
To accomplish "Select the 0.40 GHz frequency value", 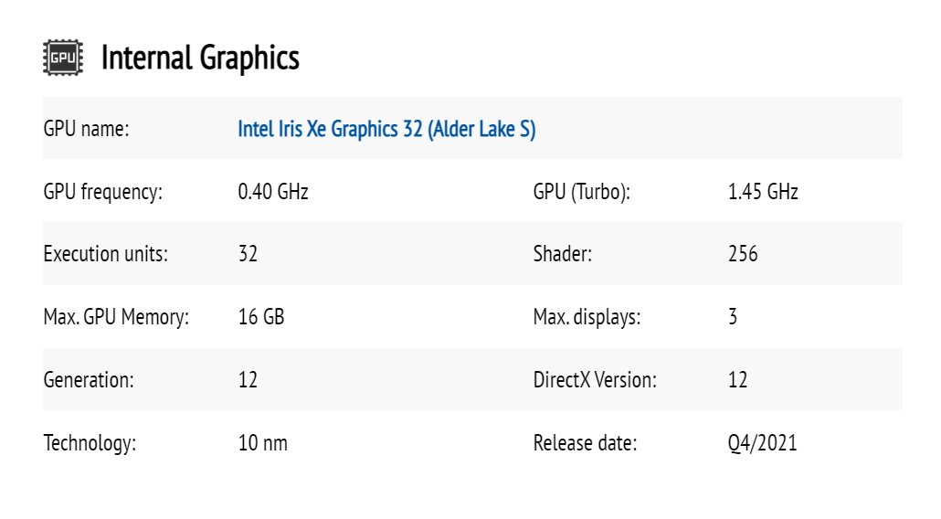I will pos(273,192).
